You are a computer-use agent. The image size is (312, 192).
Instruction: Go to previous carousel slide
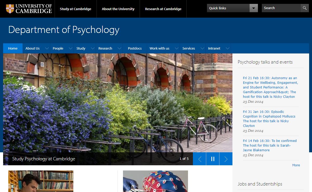point(200,159)
